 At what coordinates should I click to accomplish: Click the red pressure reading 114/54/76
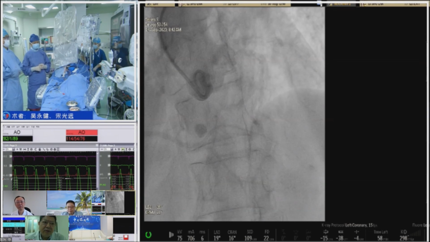pos(82,139)
